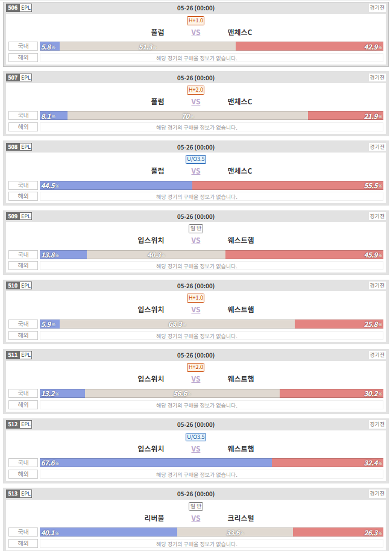390x551 pixels.
Task: Click the H+2.0 badge for match 511
Action: point(196,367)
